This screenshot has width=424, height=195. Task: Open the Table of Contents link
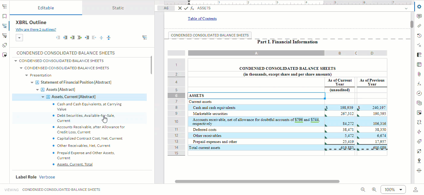pos(202,19)
